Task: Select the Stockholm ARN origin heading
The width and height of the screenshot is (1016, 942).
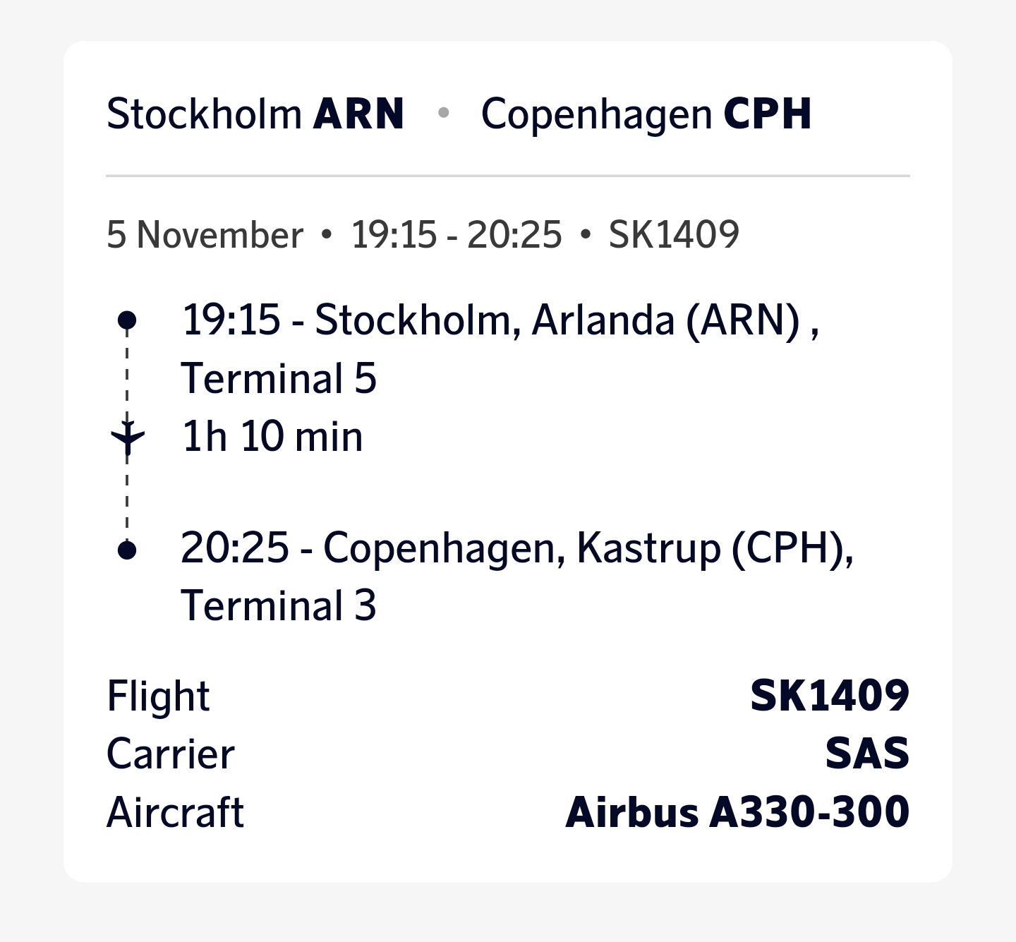Action: click(x=255, y=114)
